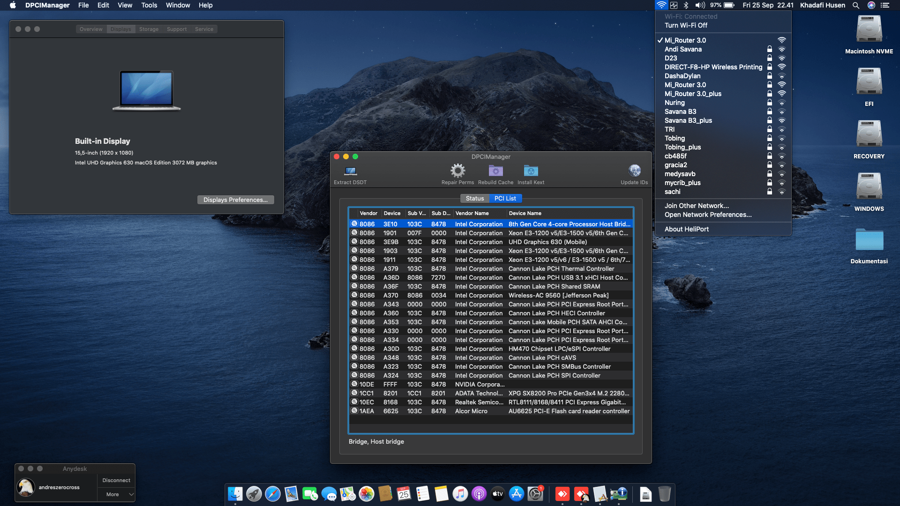Click the Displays Preferences button
The image size is (900, 506).
click(235, 200)
